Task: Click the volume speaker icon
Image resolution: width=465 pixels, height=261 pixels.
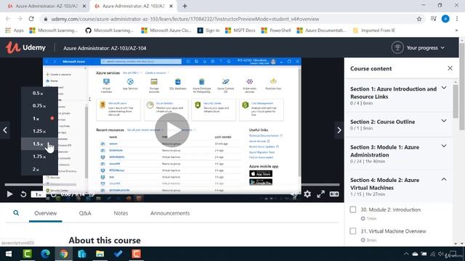Action: click(294, 194)
